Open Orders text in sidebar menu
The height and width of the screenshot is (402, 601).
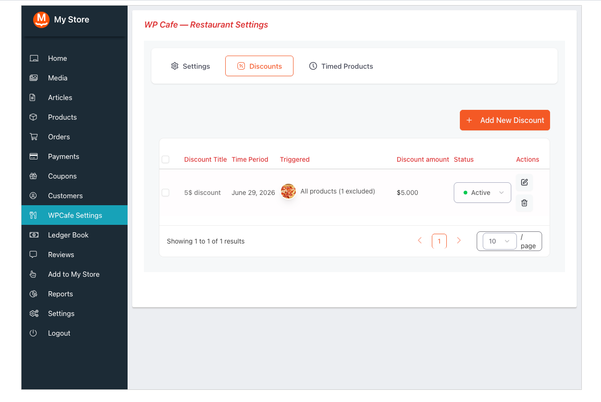tap(59, 137)
